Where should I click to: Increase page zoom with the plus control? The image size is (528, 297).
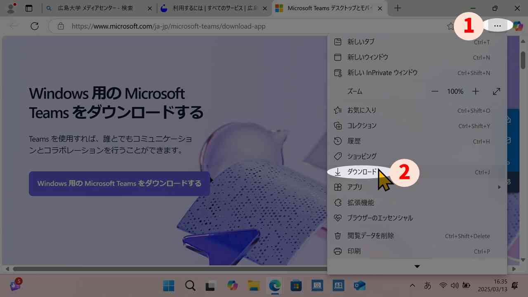click(475, 91)
